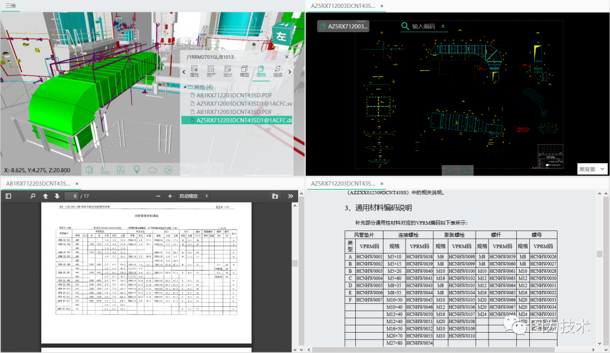
Task: Click table cell HCNHW0059
Action: click(502, 256)
